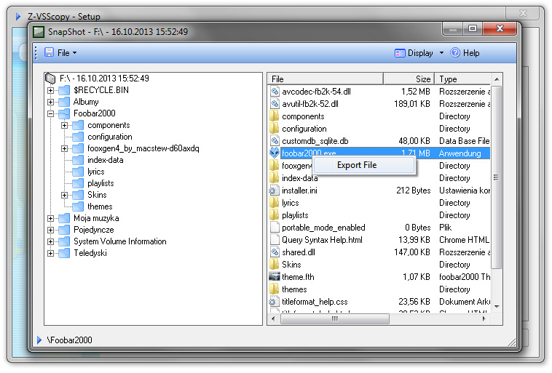Expand the Teledyski folder
Viewport: 552px width, 373px height.
[x=51, y=253]
